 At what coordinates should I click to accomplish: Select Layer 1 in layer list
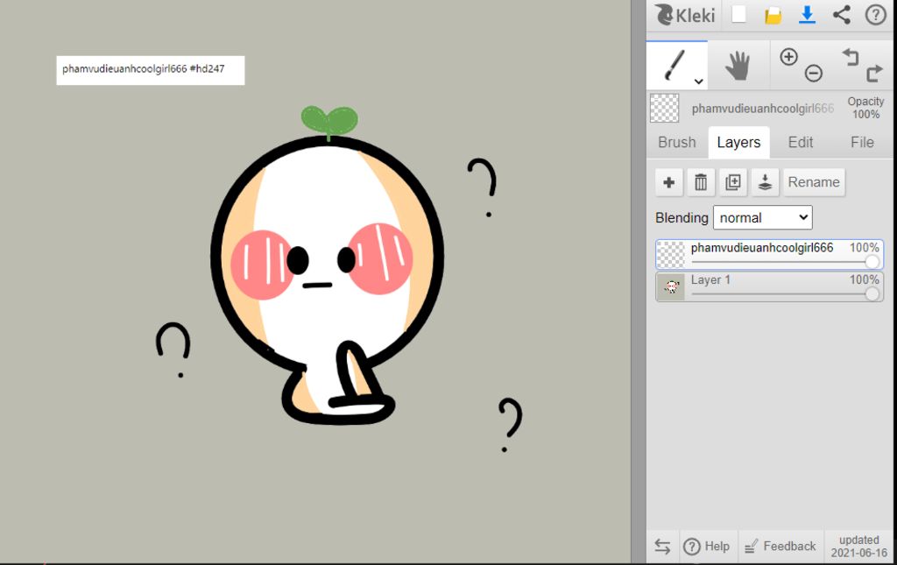pos(769,286)
